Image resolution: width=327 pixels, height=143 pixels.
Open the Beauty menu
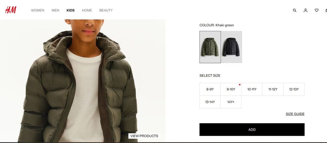click(x=106, y=10)
